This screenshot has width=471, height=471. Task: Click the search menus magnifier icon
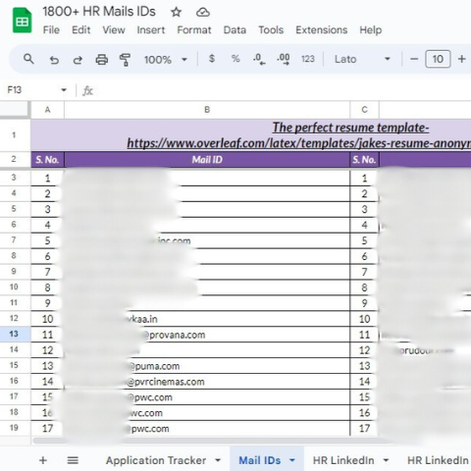coord(28,59)
